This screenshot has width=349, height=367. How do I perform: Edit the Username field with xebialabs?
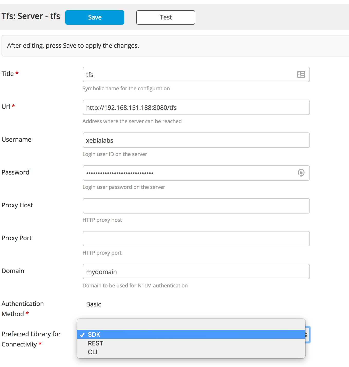coord(196,140)
